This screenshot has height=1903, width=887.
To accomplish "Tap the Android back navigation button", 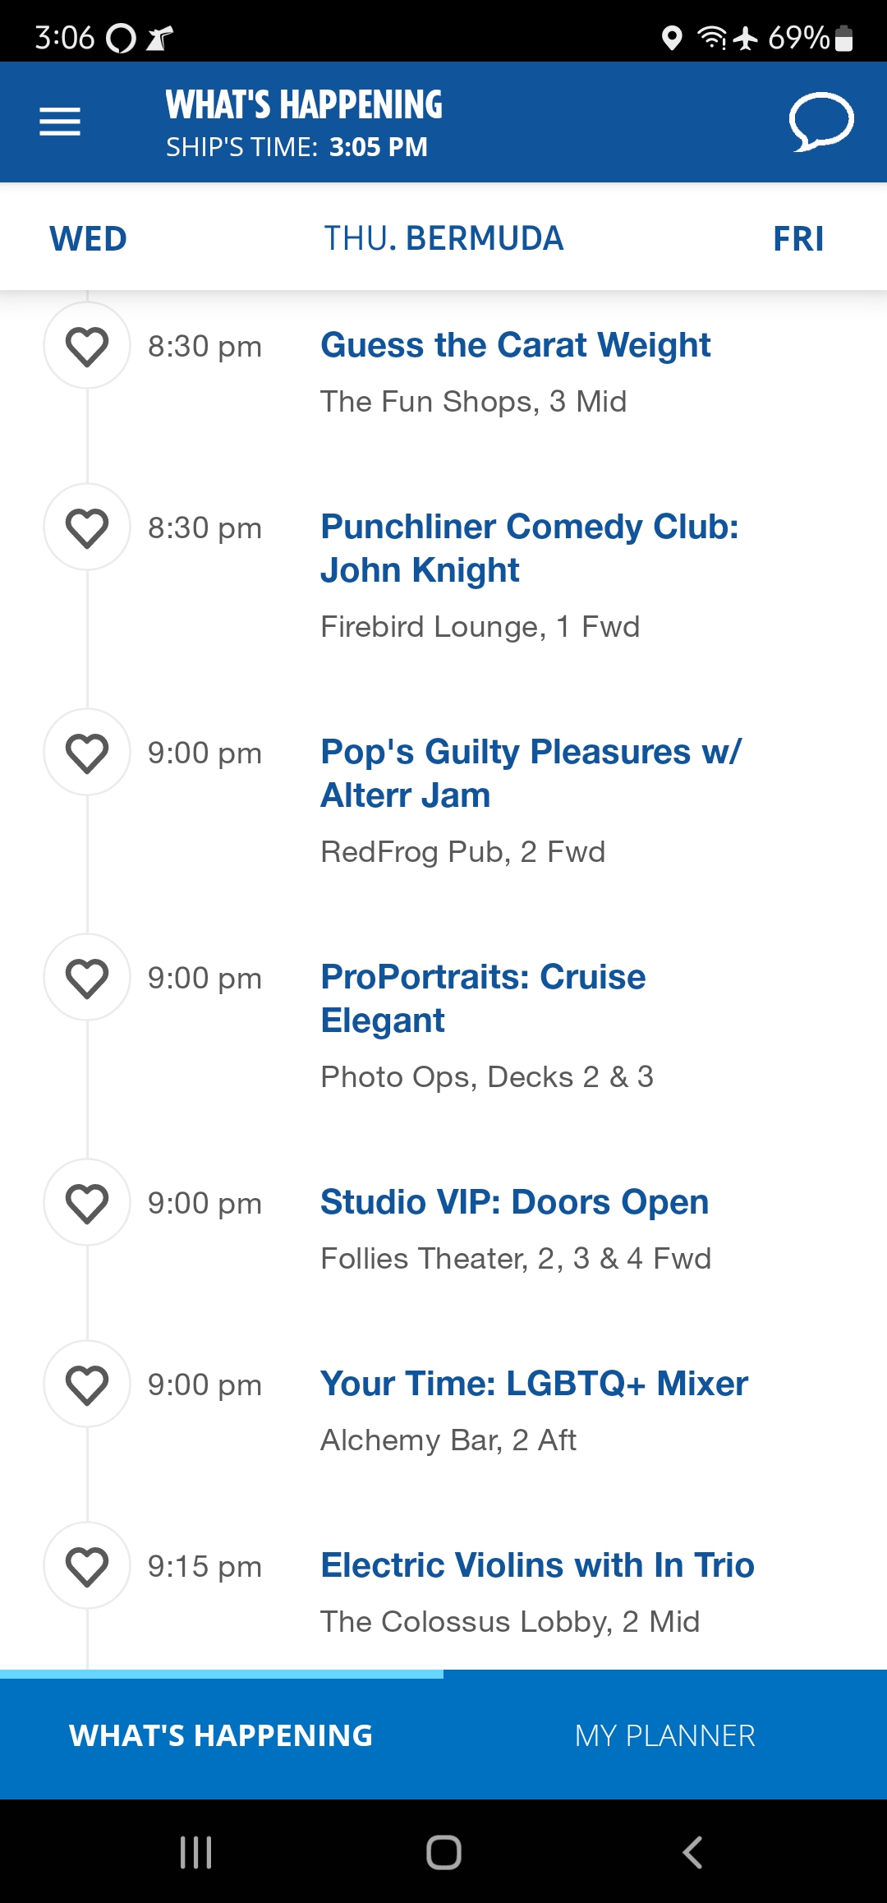I will click(x=692, y=1852).
